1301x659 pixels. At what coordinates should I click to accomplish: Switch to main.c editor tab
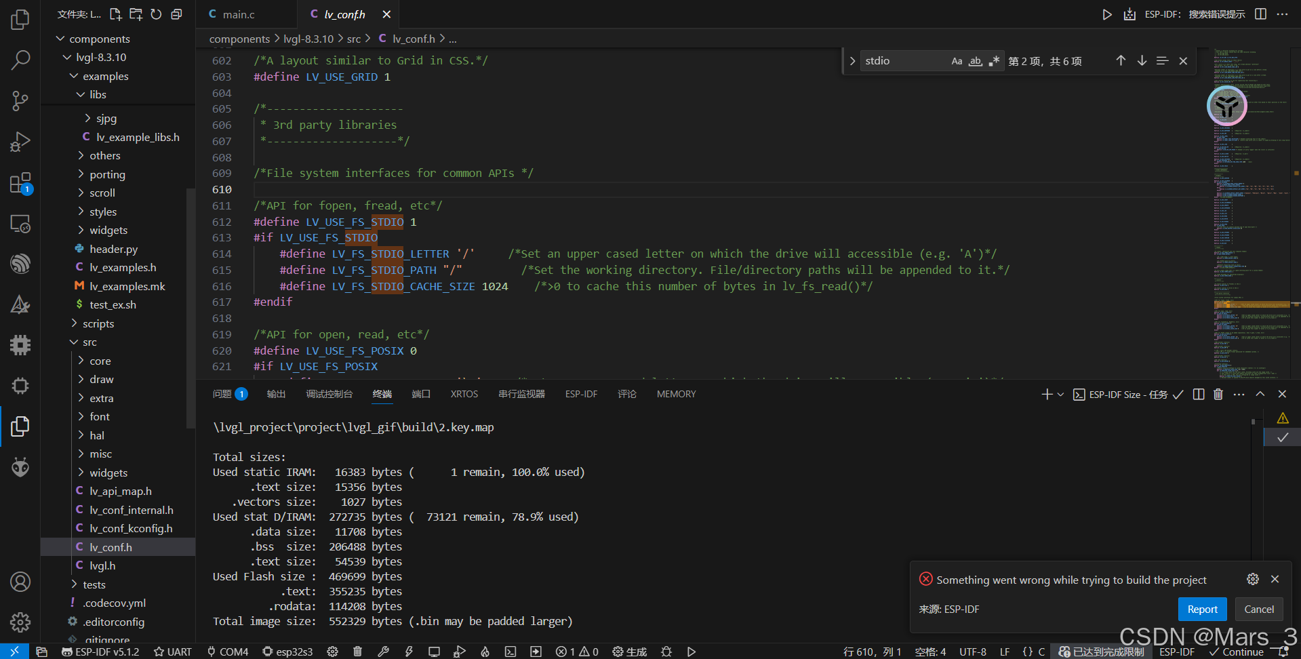(239, 14)
